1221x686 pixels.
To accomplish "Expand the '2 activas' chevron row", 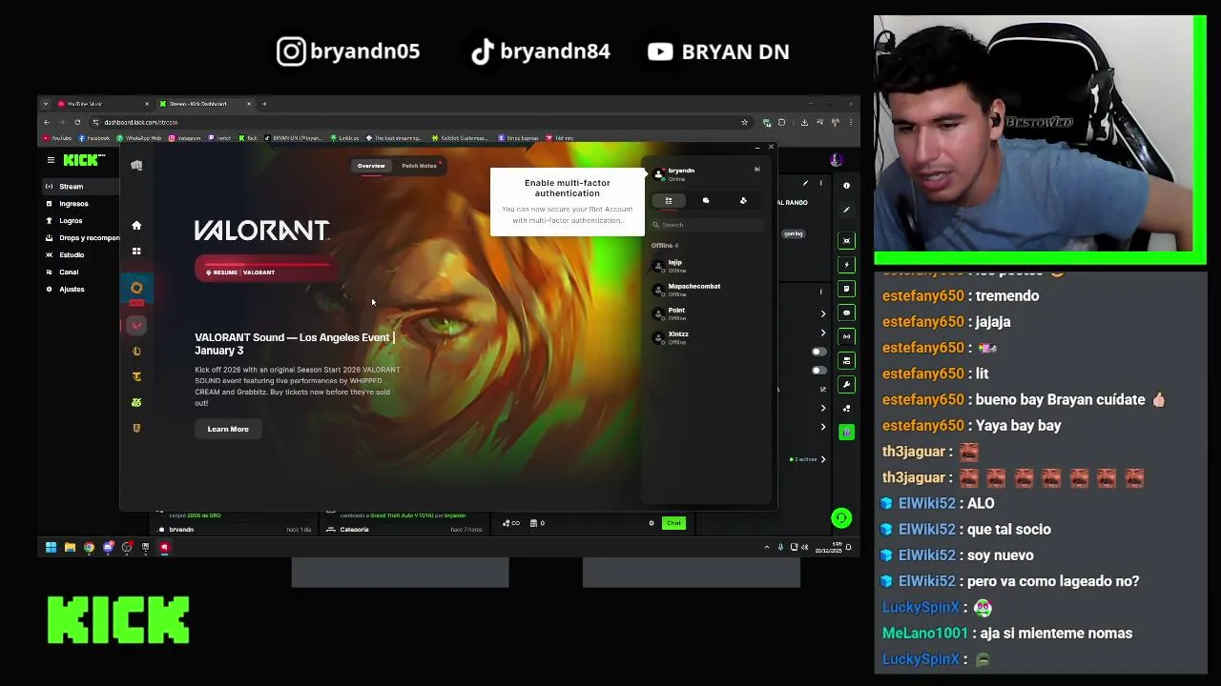I will pos(823,459).
